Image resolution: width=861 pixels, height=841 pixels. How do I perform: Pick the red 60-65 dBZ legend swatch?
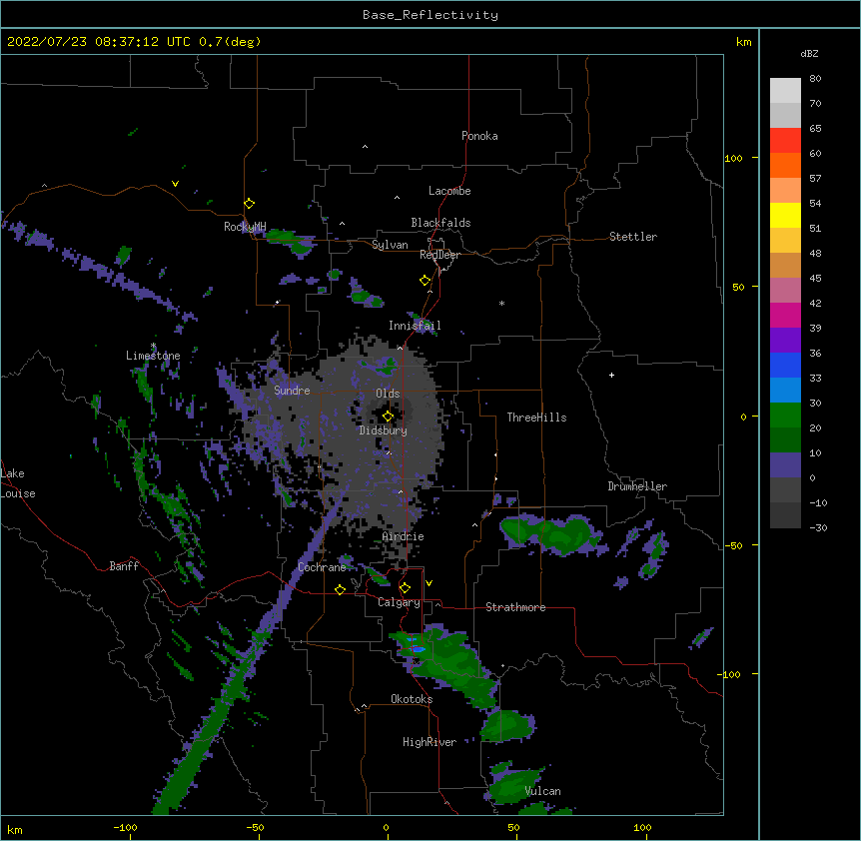click(x=785, y=141)
